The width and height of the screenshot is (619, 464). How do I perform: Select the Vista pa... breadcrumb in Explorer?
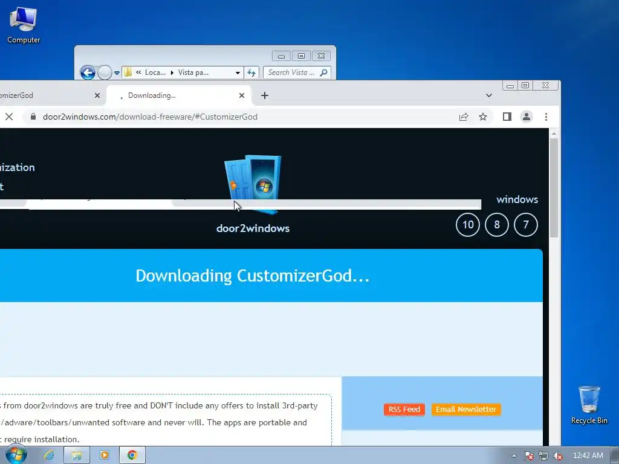[x=193, y=72]
